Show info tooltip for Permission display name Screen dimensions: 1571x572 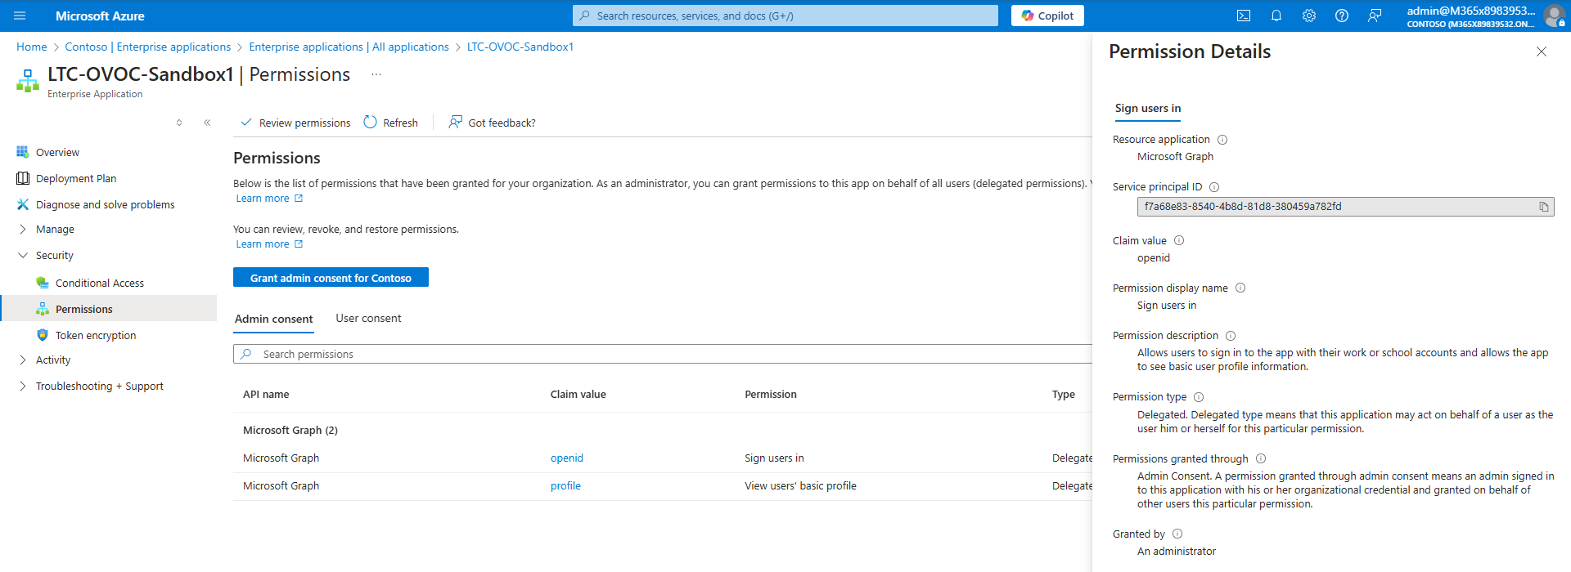pyautogui.click(x=1240, y=288)
